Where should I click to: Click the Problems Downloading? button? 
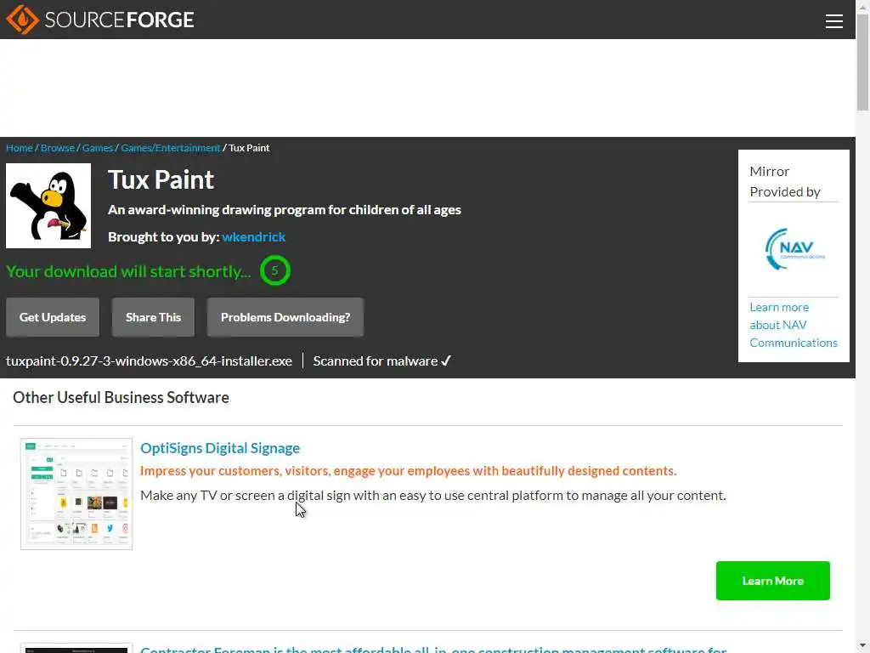(x=285, y=317)
